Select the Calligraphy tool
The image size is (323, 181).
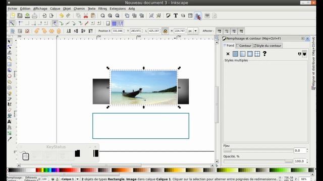9,105
